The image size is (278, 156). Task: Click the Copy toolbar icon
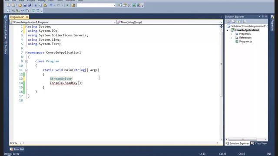coord(40,5)
